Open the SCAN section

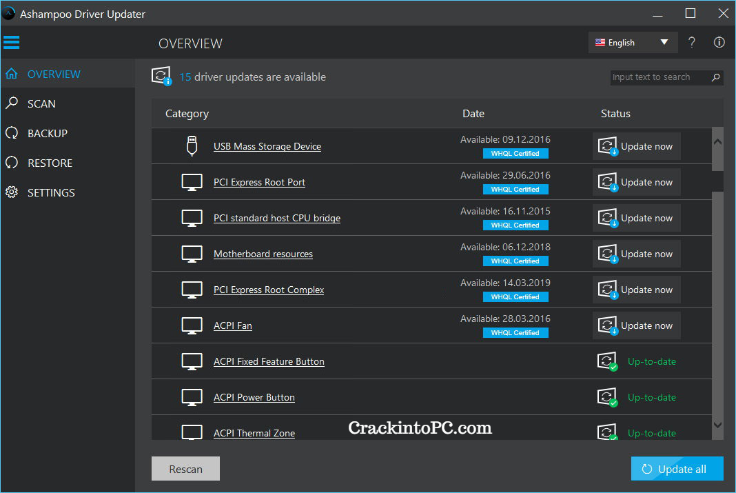[68, 103]
